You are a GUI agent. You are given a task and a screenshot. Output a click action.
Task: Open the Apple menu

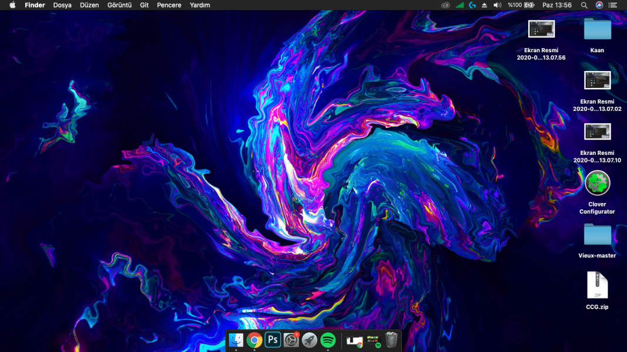[x=12, y=5]
